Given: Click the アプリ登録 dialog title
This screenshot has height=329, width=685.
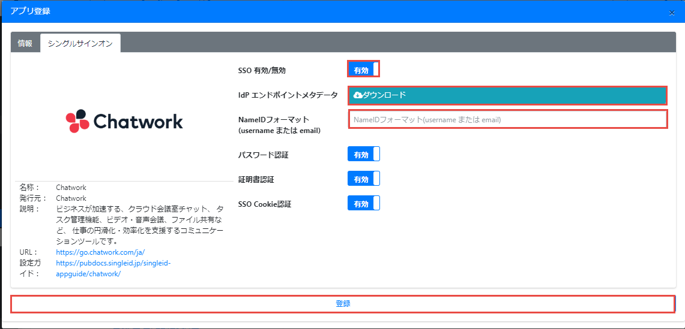Looking at the screenshot, I should [30, 11].
